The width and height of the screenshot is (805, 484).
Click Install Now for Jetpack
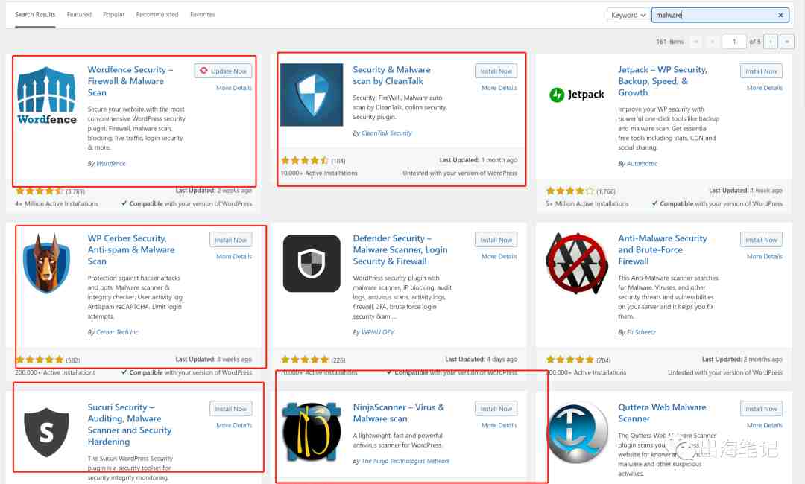click(761, 71)
